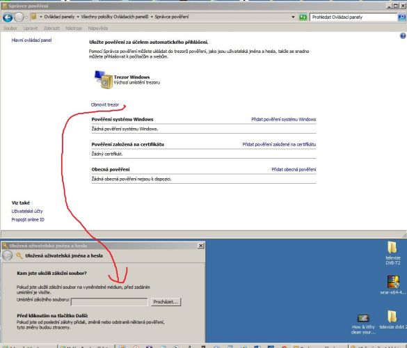Image resolution: width=407 pixels, height=348 pixels.
Task: Open dropdown arrow before Ovládací panely breadcrumb
Action: click(x=41, y=17)
